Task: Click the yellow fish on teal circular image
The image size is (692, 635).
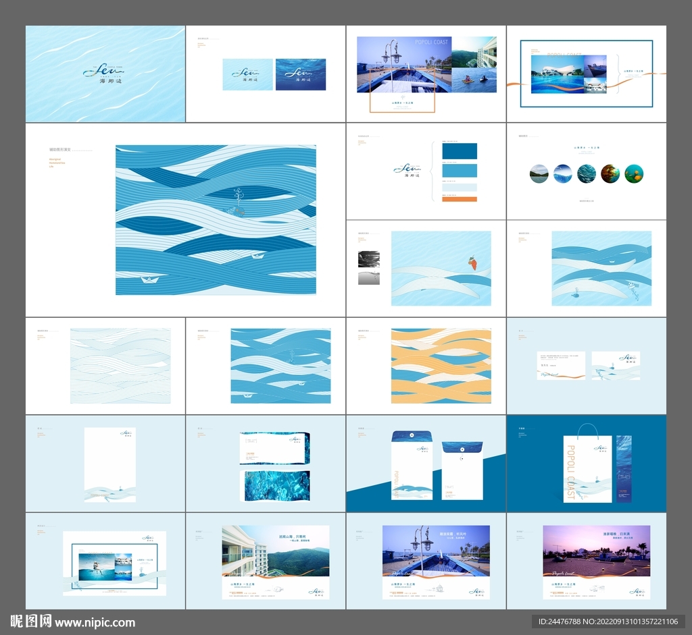Action: (x=634, y=173)
